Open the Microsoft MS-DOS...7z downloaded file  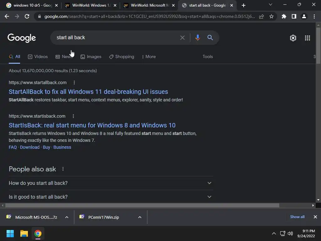(x=32, y=217)
